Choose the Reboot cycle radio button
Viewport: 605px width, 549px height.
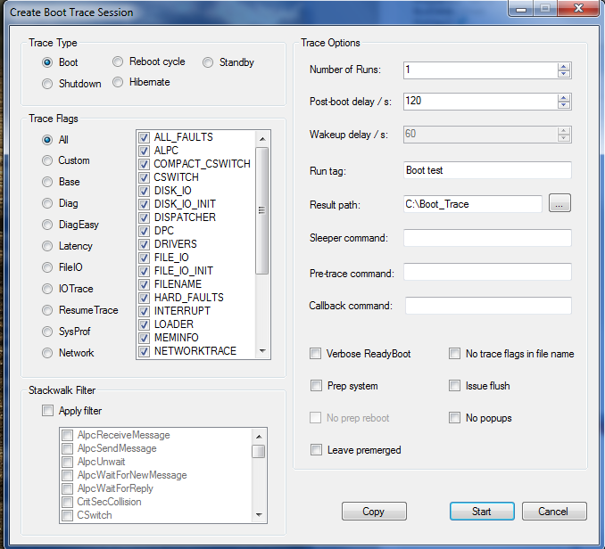point(118,61)
